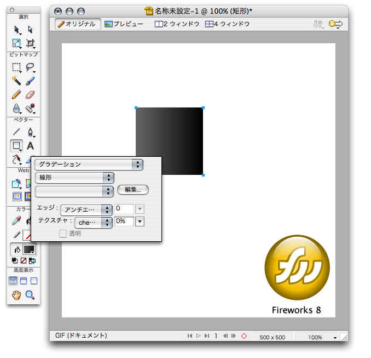Select the Crop tool

[30, 43]
